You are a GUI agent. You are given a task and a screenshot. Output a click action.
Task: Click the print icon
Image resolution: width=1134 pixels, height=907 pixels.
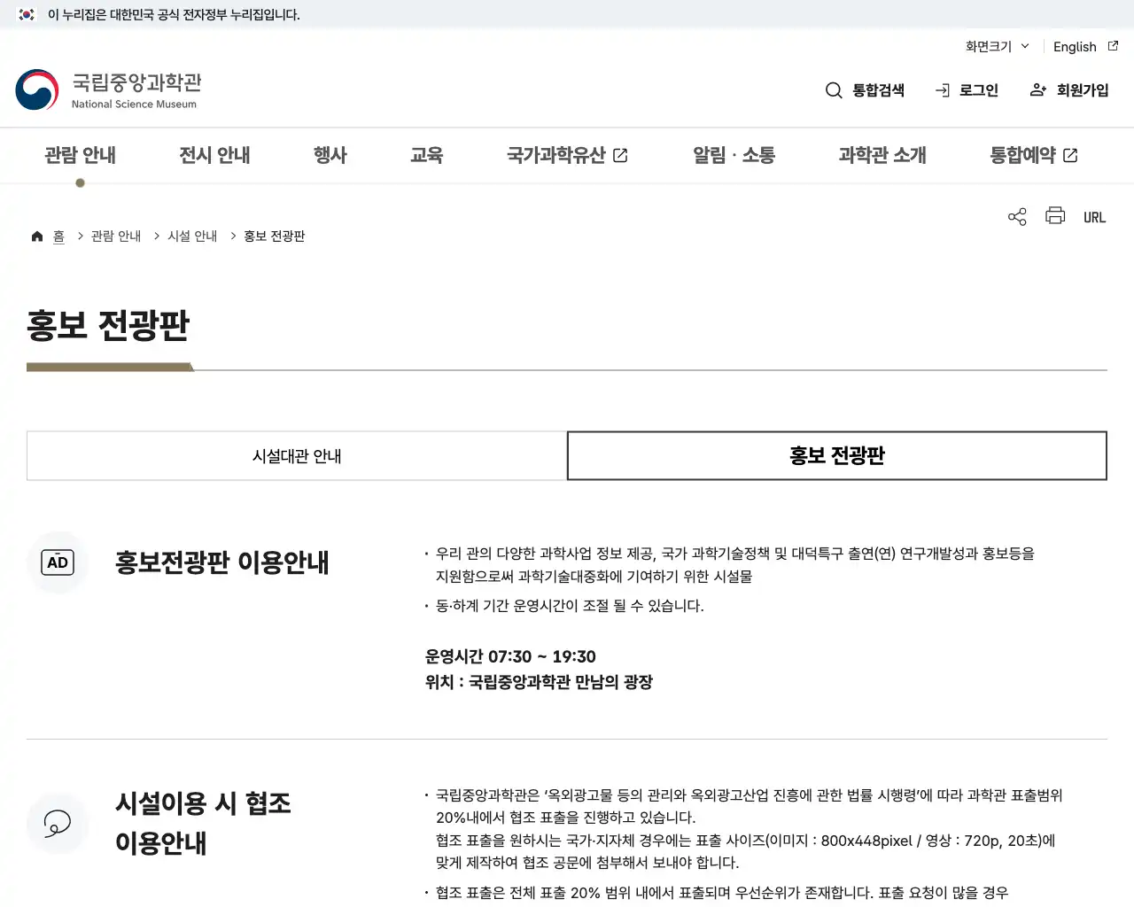click(x=1054, y=216)
